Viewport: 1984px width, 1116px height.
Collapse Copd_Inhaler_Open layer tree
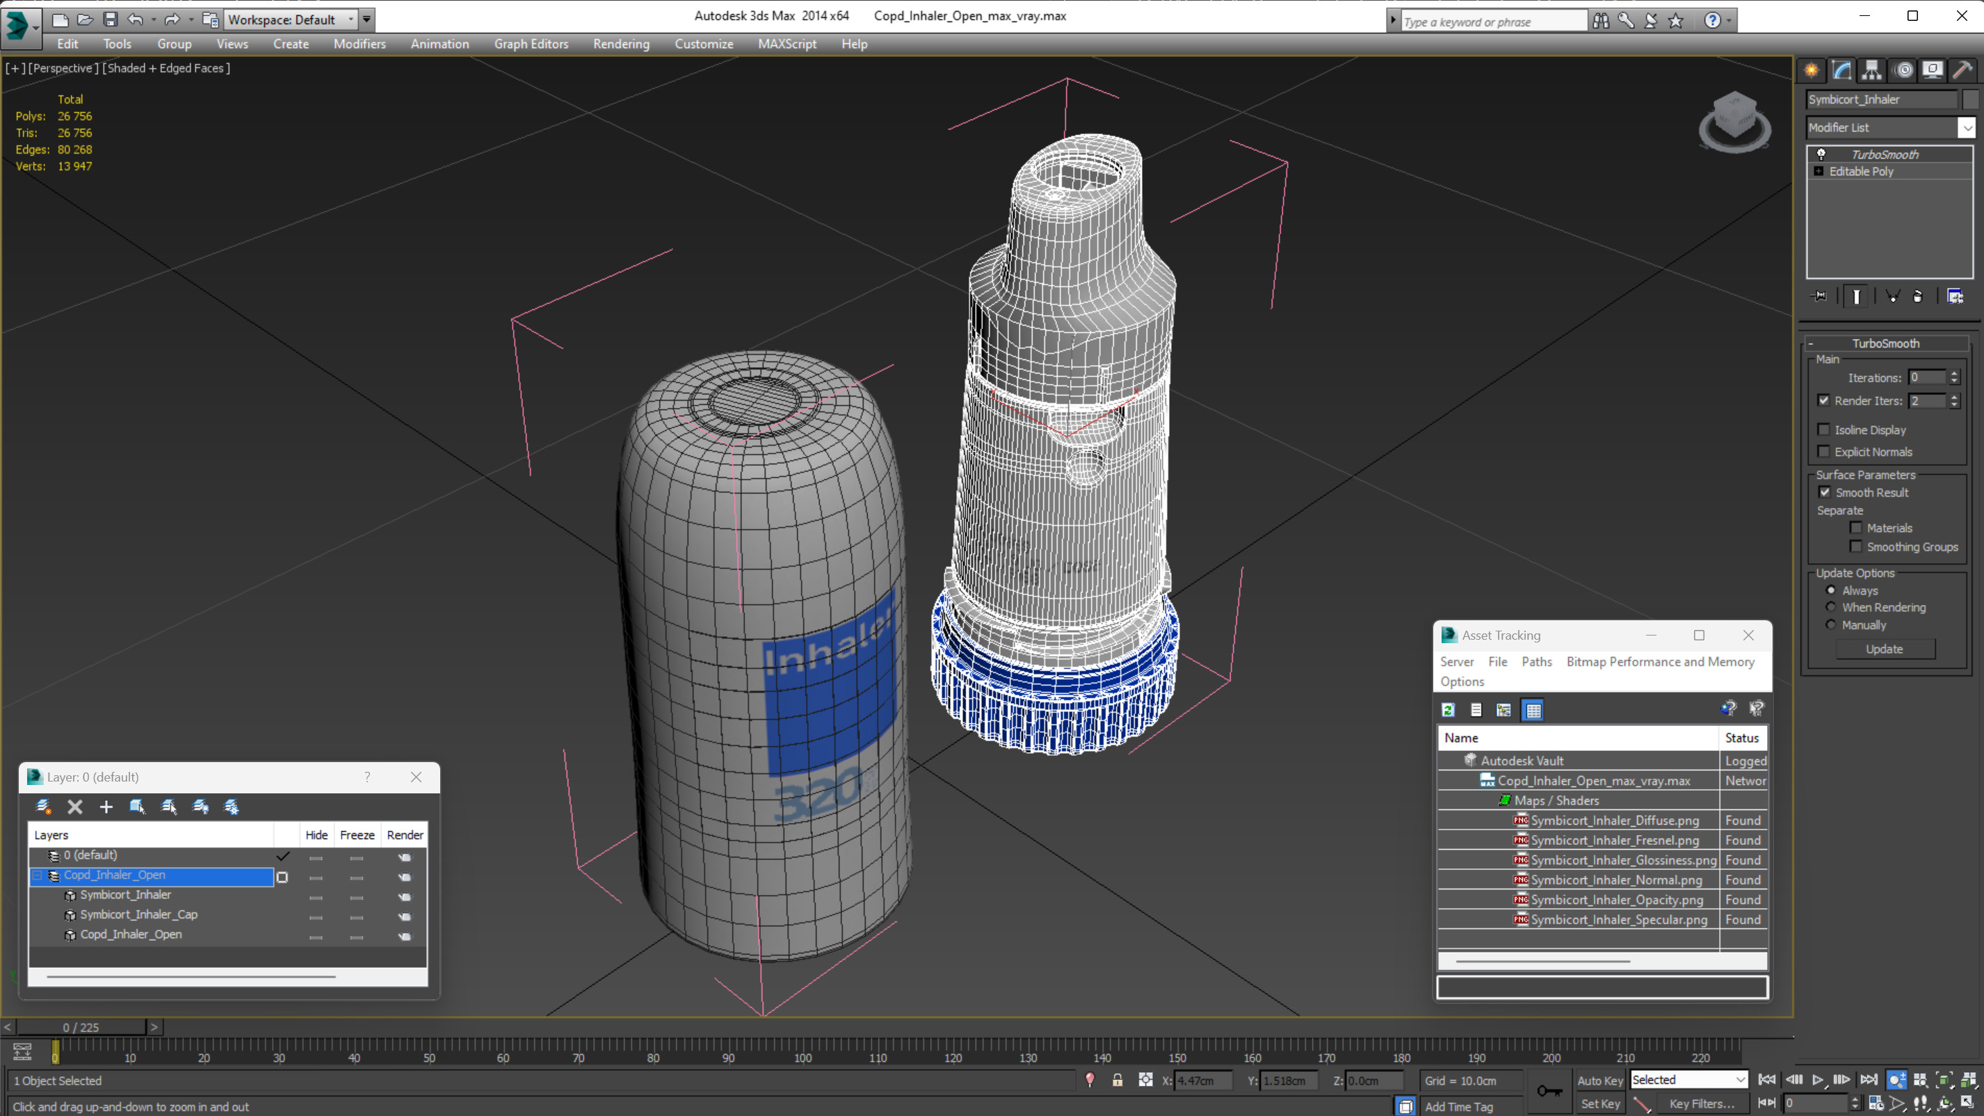36,875
